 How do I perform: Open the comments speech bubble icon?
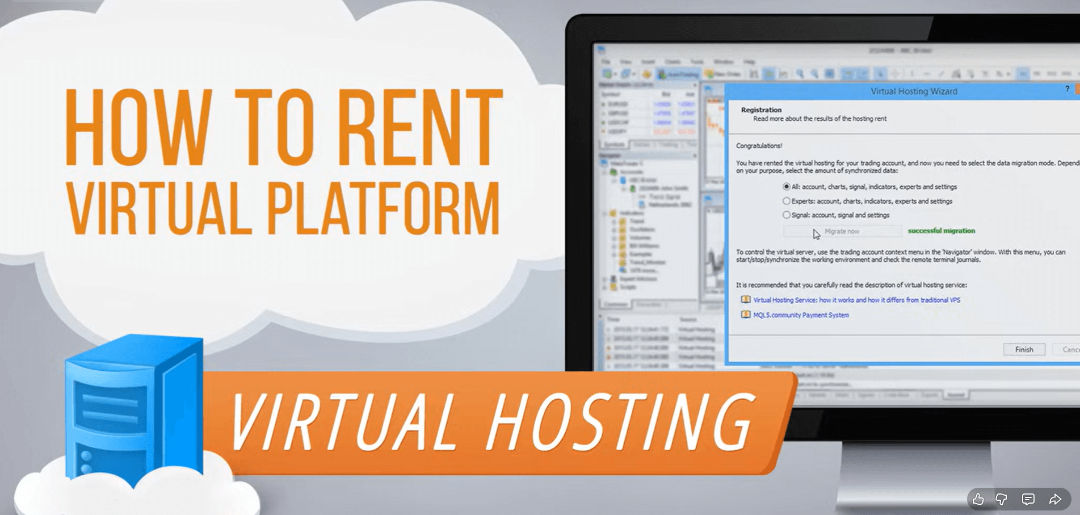pyautogui.click(x=1028, y=499)
